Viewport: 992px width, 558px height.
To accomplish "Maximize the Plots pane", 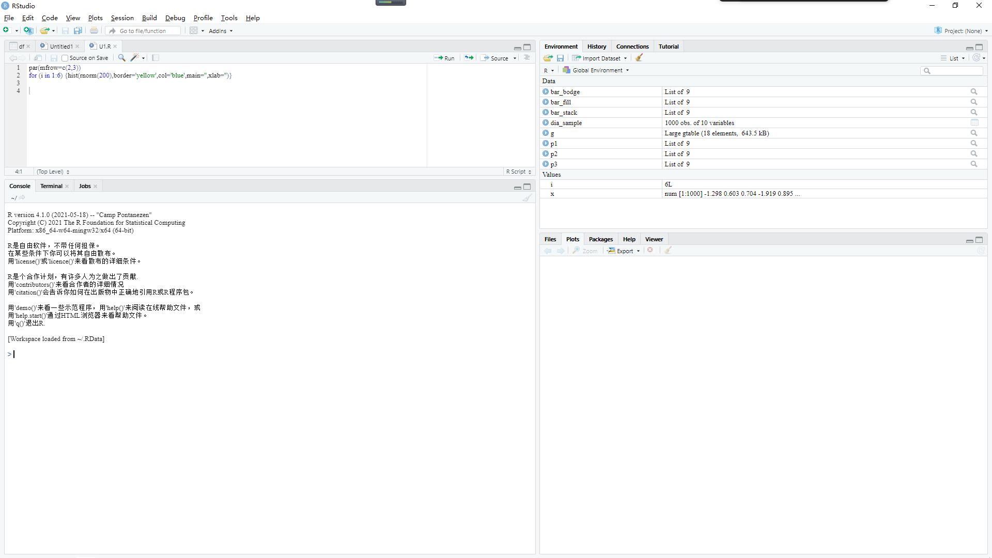I will coord(979,240).
